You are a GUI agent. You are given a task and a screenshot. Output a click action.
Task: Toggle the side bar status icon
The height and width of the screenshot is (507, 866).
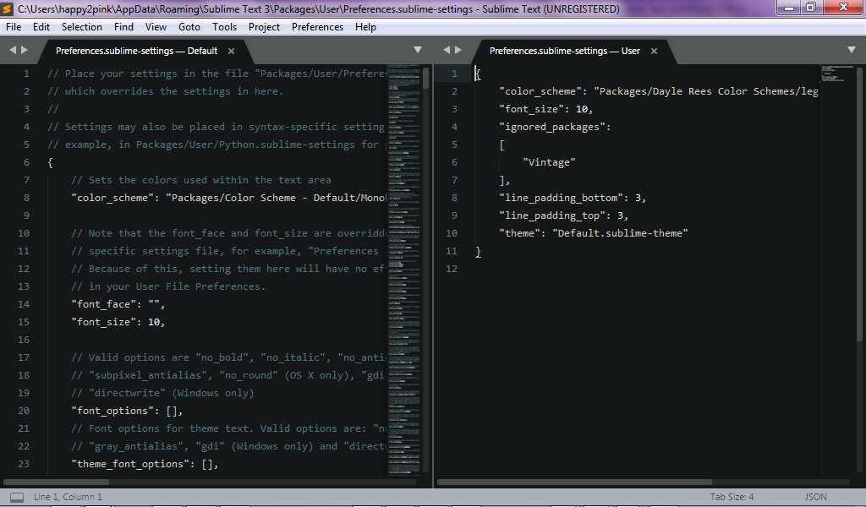pyautogui.click(x=17, y=497)
